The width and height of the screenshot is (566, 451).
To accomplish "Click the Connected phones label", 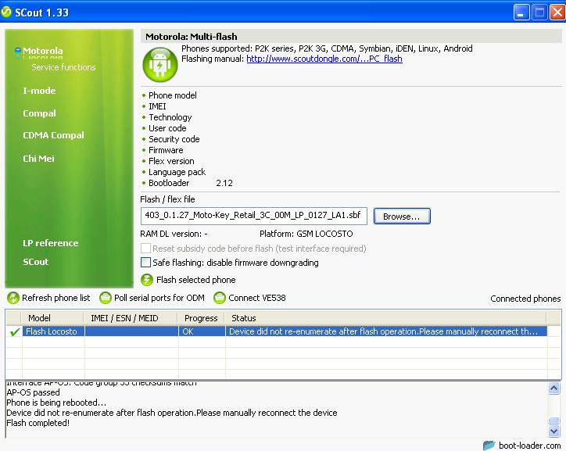I will (x=525, y=299).
